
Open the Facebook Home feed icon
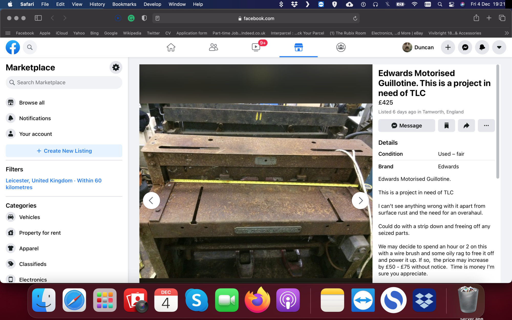point(171,47)
